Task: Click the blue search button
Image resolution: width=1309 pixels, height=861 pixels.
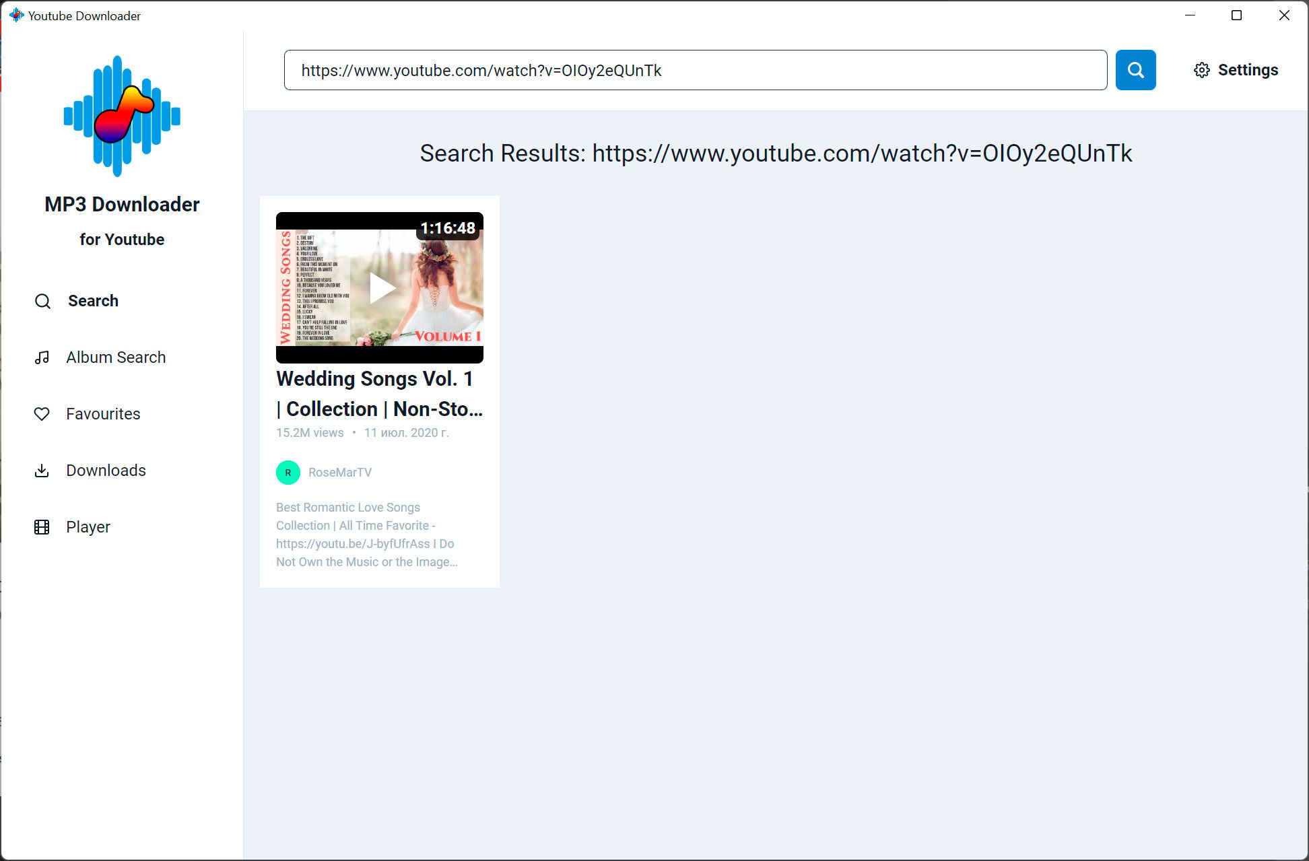Action: click(x=1135, y=69)
